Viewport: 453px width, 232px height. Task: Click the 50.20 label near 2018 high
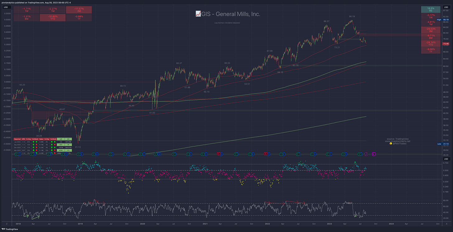pos(22,85)
